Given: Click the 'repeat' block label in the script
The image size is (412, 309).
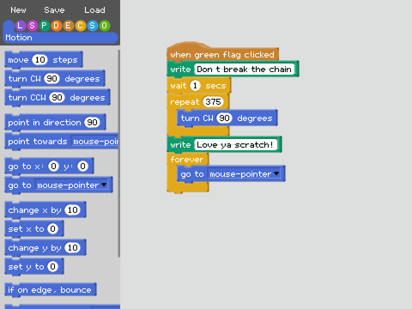Looking at the screenshot, I should 185,102.
